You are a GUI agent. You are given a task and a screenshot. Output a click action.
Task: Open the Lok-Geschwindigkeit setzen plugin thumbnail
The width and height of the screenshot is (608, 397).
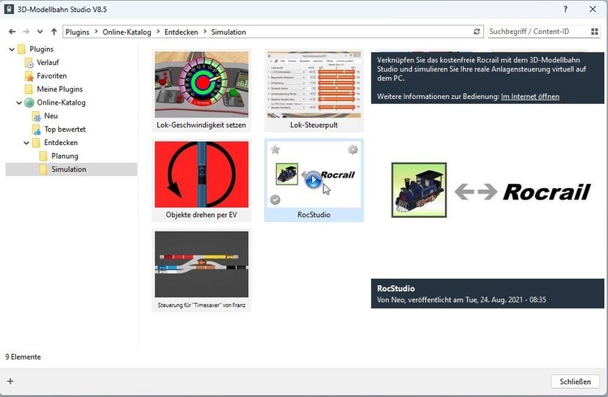(x=202, y=84)
